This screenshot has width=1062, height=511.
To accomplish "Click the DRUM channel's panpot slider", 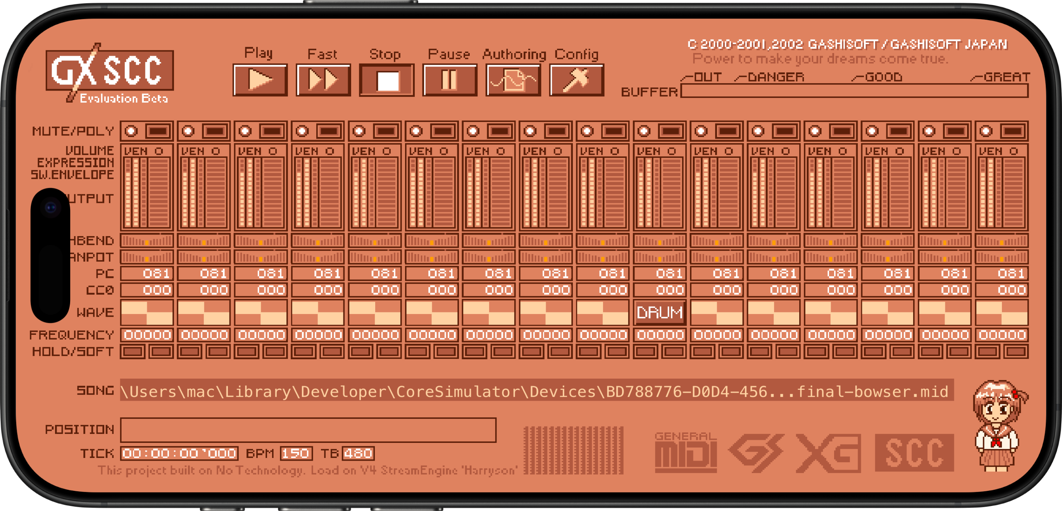I will coord(660,257).
